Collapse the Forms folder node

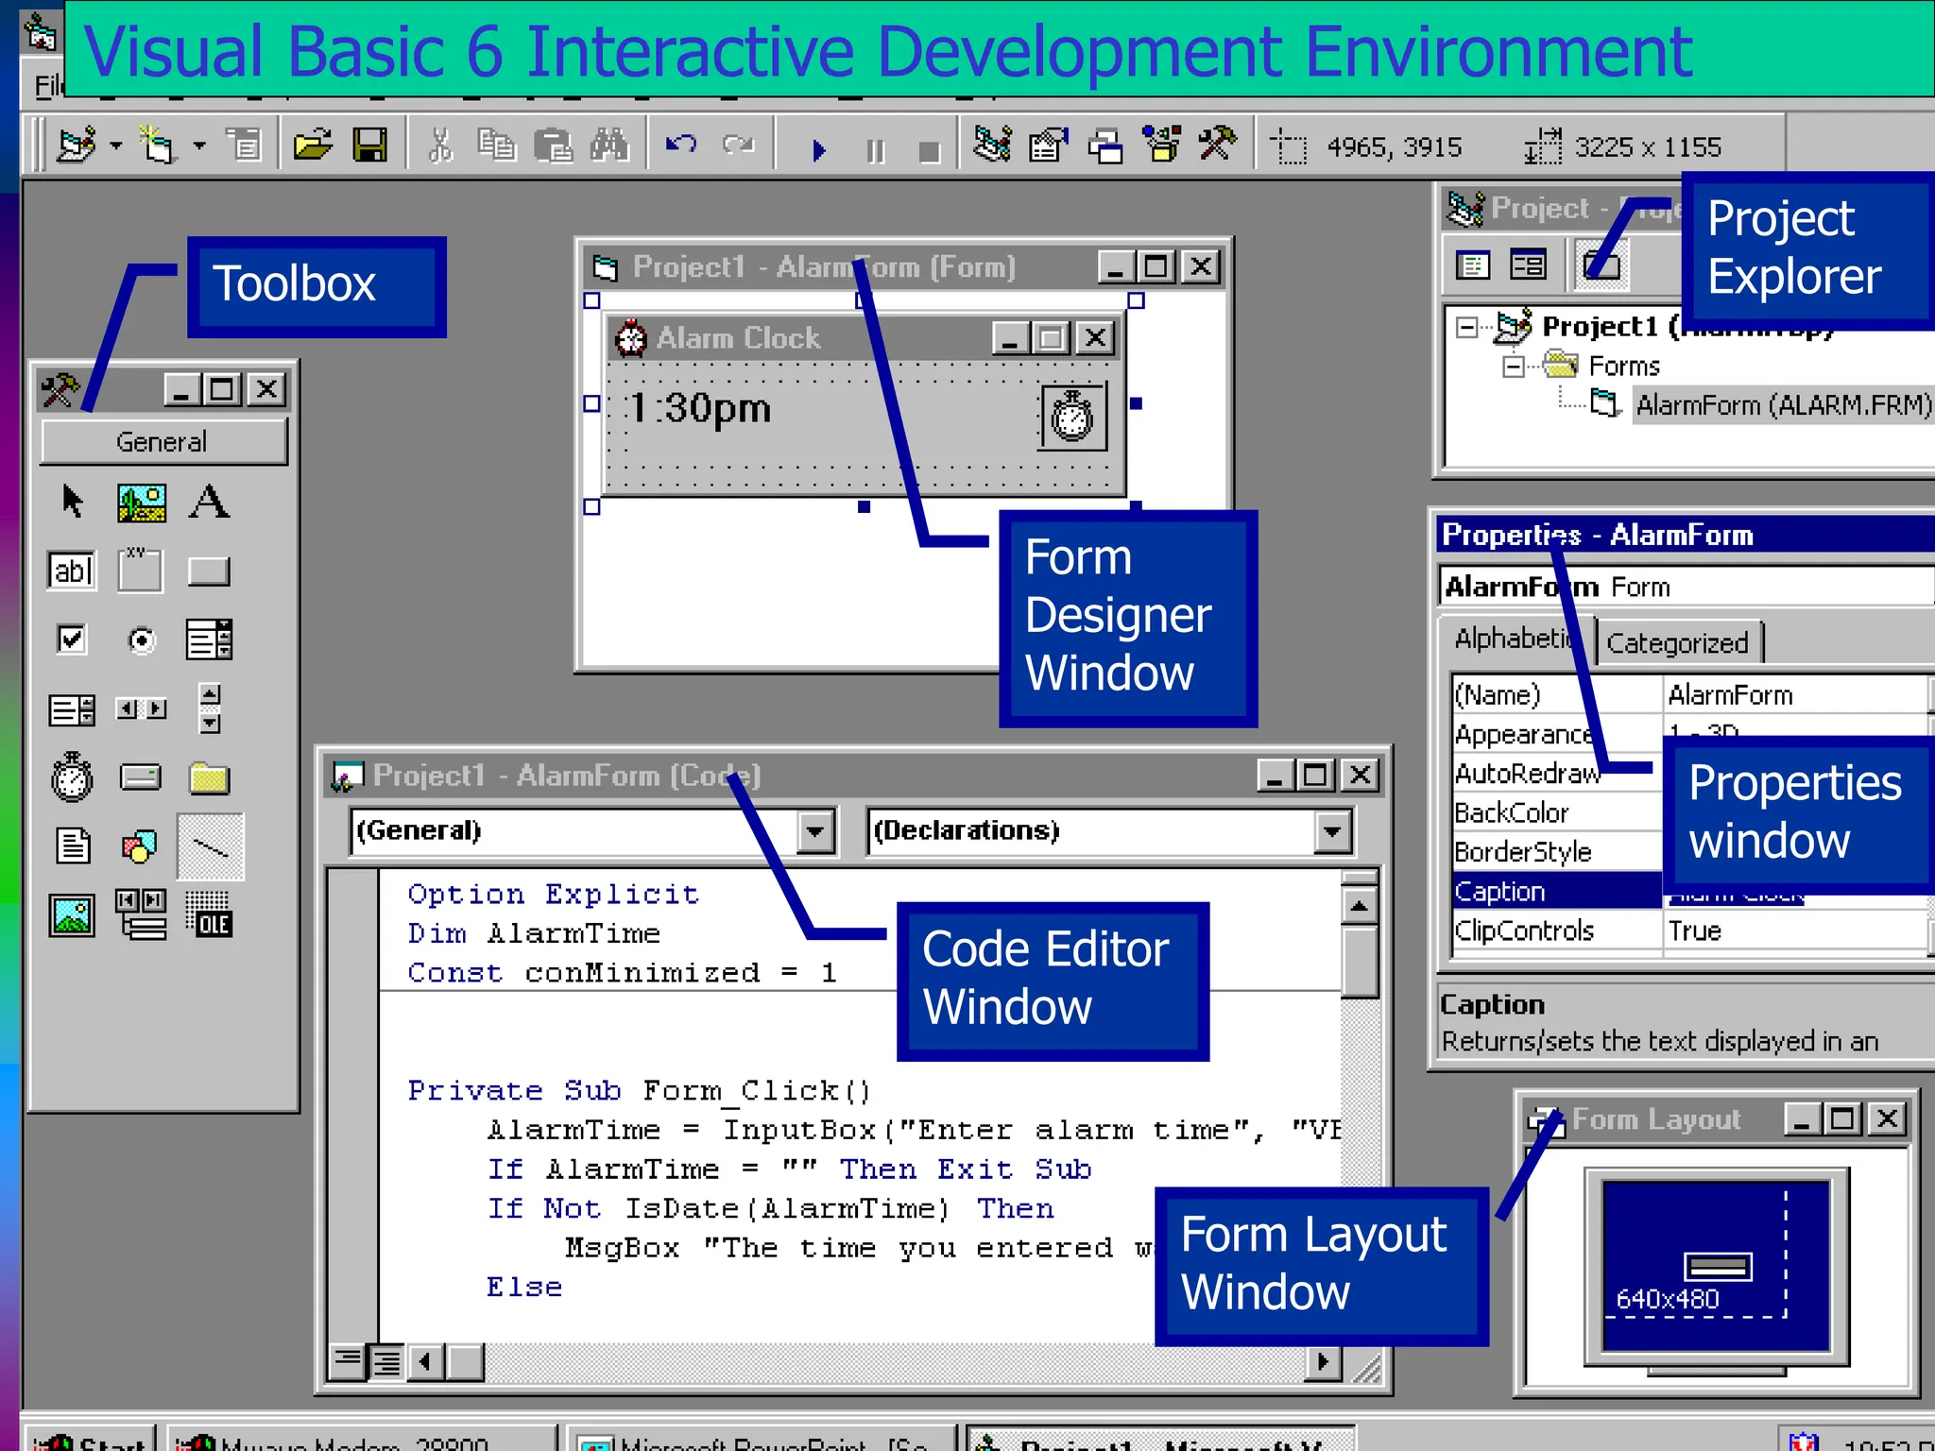(x=1513, y=367)
